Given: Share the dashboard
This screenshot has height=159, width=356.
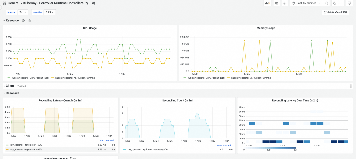Looking at the screenshot, I should coord(93,3).
